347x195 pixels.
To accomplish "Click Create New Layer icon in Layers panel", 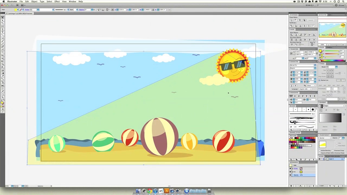I will tap(338, 186).
